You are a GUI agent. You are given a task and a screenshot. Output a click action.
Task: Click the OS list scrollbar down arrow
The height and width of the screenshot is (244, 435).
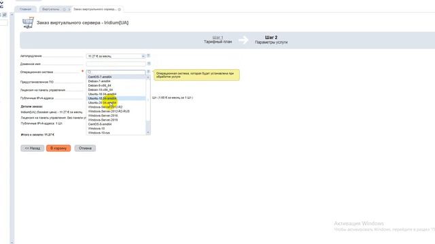click(x=148, y=133)
